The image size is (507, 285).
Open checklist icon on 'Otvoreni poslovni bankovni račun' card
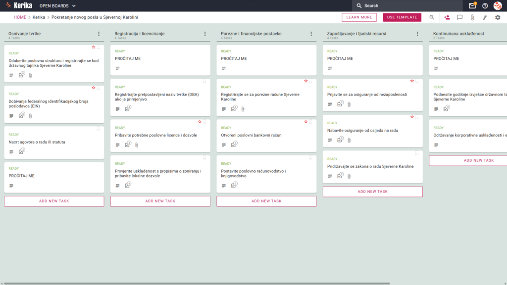click(x=234, y=144)
